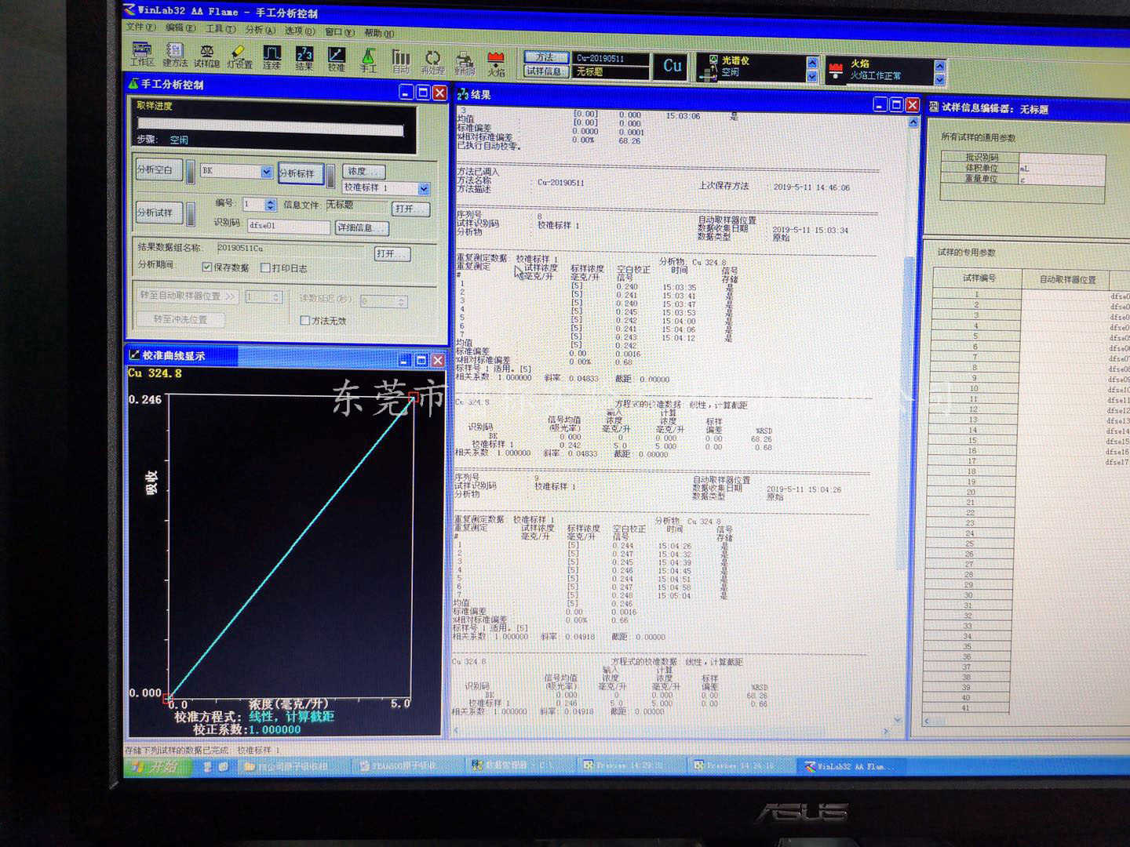Expand the 光谱仪 spectrometer status arrow
The width and height of the screenshot is (1130, 847).
812,75
